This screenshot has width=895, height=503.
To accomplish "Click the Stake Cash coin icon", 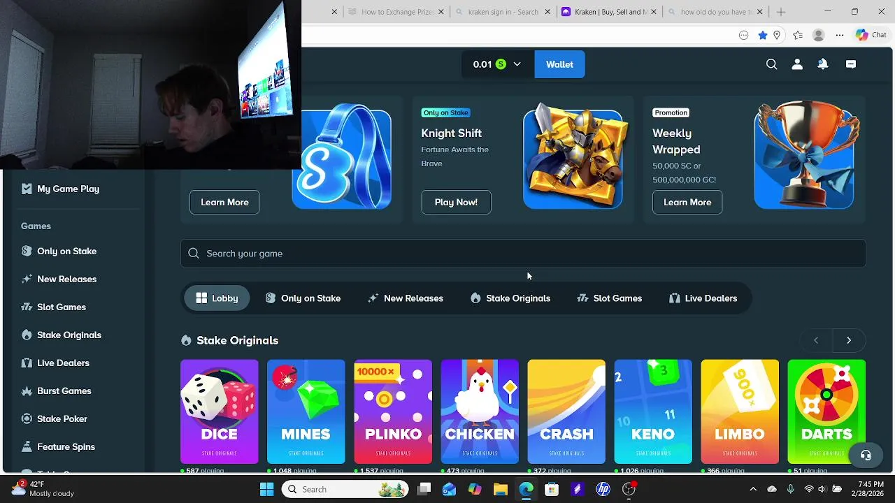I will [501, 64].
